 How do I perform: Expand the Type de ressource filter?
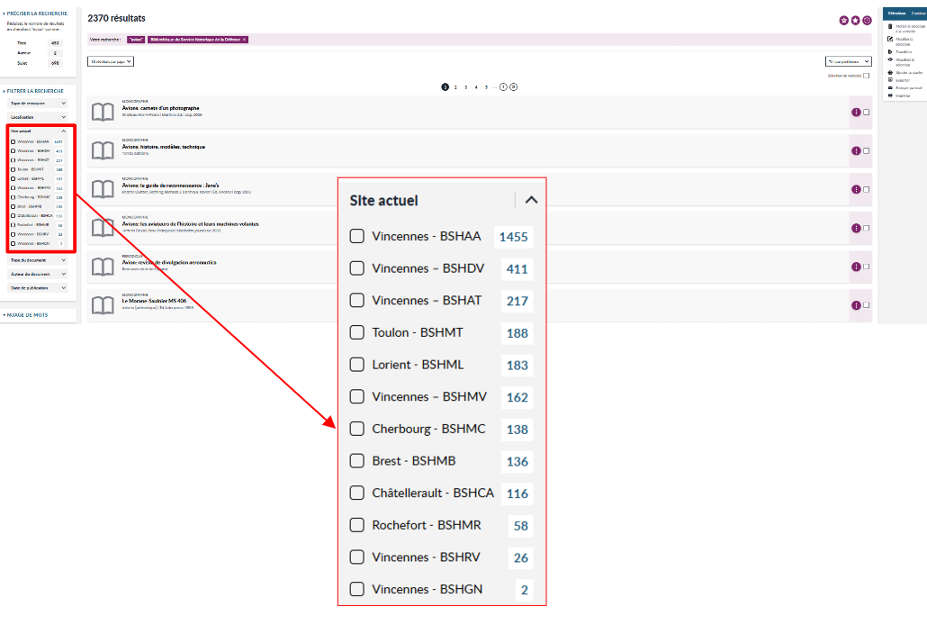(39, 104)
